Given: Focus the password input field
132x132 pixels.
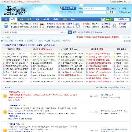Looking at the screenshot, I should click(x=94, y=12).
